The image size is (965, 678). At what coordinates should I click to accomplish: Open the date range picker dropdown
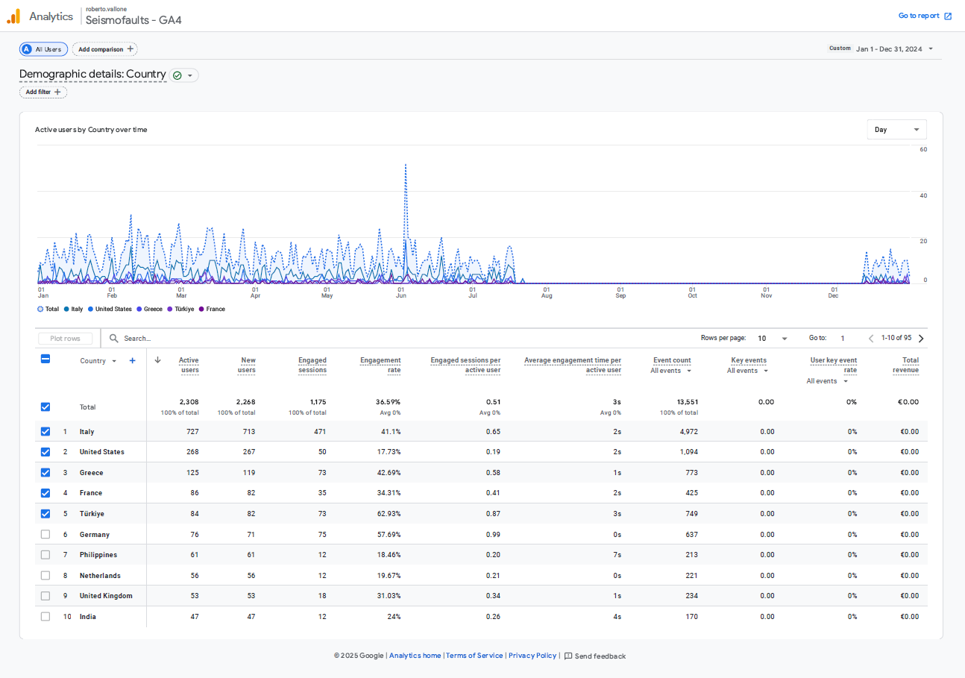click(x=931, y=49)
